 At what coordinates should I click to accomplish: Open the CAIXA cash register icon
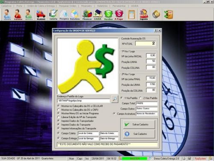[x=98, y=15]
